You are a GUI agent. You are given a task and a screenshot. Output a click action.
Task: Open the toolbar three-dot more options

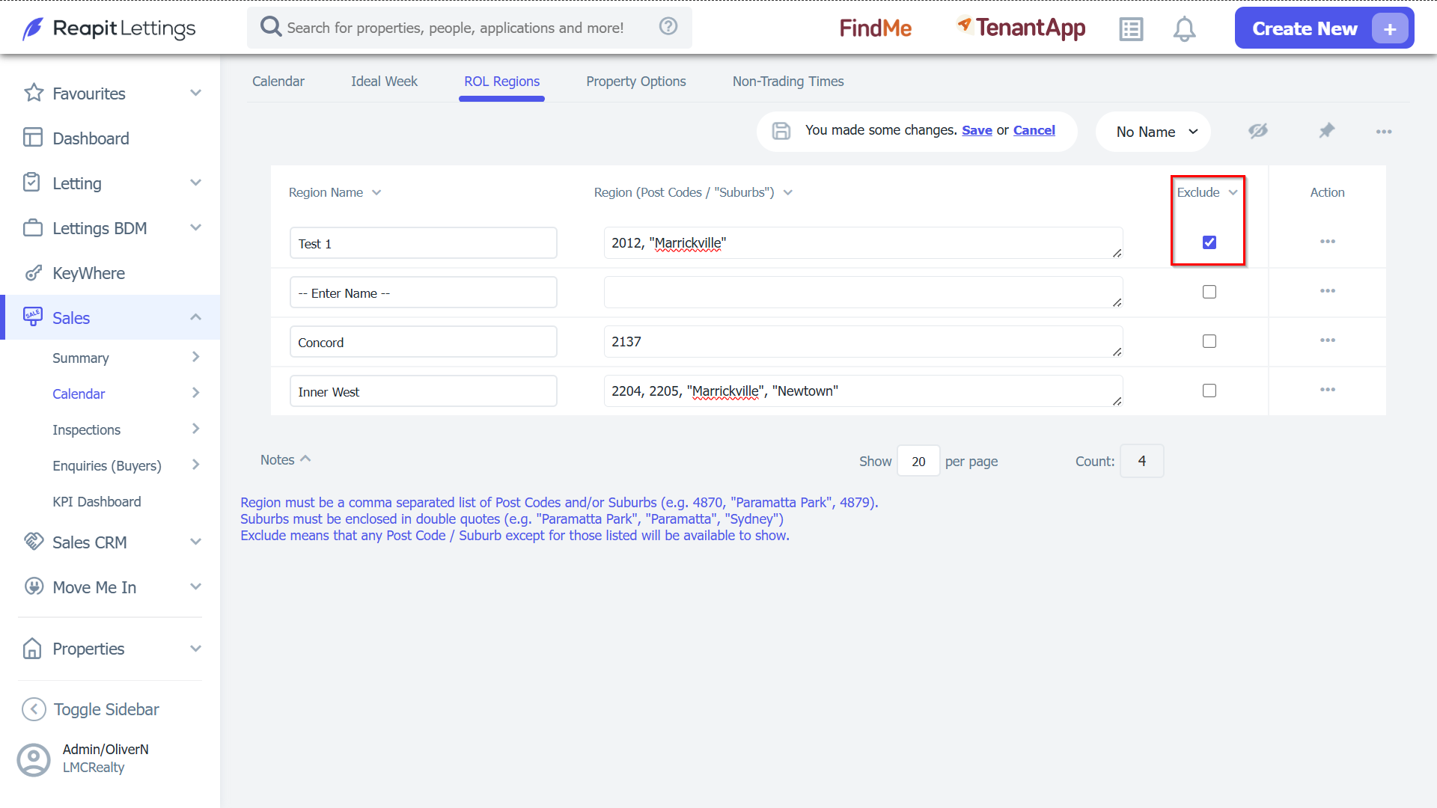pos(1384,132)
